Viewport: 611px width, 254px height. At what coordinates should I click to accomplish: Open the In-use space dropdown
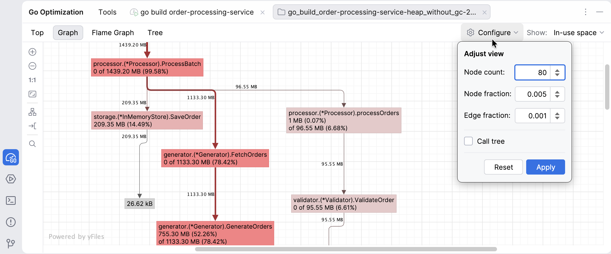578,32
